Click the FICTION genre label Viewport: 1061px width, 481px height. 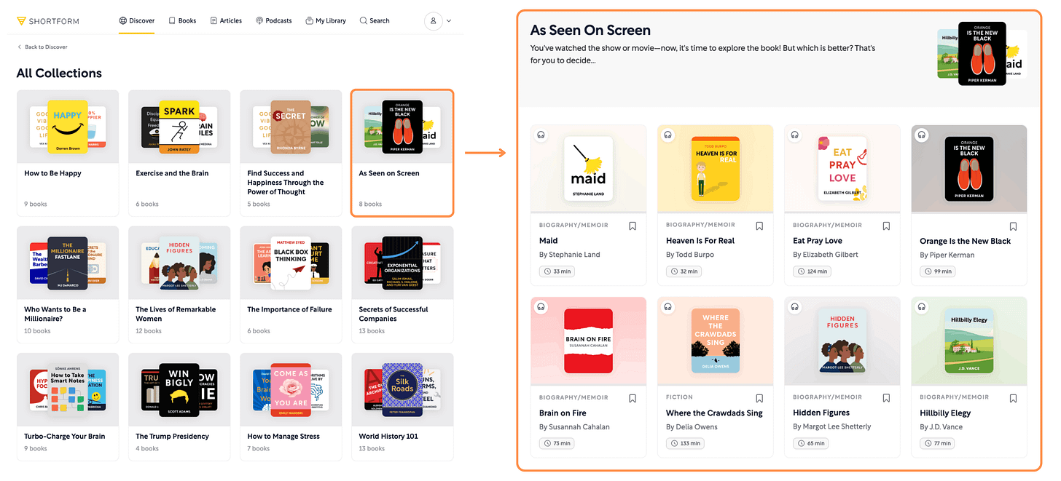click(679, 397)
